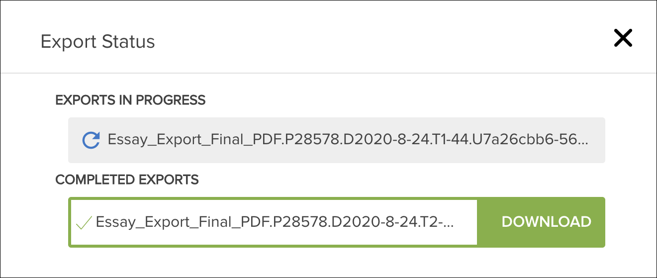This screenshot has height=278, width=657.
Task: Click the COMPLETED EXPORTS heading
Action: coord(127,180)
